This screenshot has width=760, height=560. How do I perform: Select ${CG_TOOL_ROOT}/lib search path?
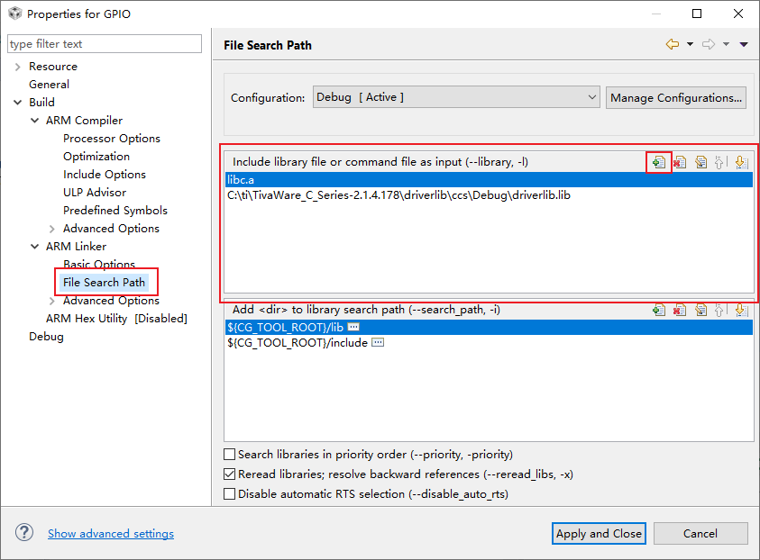(x=489, y=327)
